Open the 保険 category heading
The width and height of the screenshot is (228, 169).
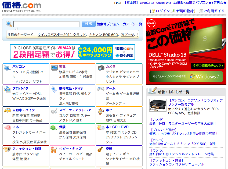[62, 127]
